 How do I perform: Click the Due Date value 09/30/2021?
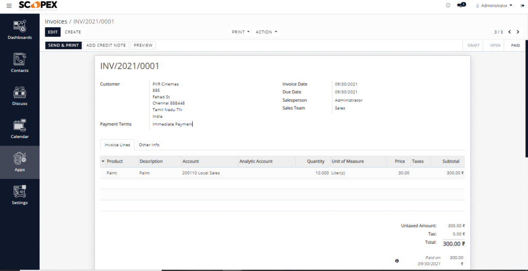(346, 92)
